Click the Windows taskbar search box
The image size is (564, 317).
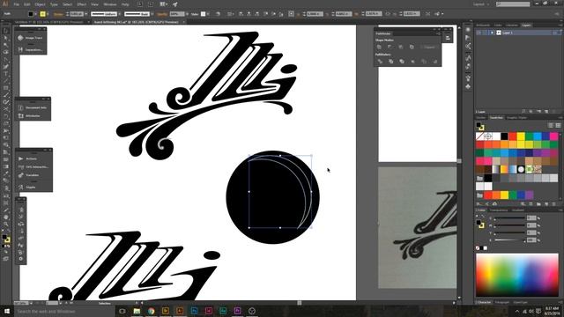pos(64,311)
